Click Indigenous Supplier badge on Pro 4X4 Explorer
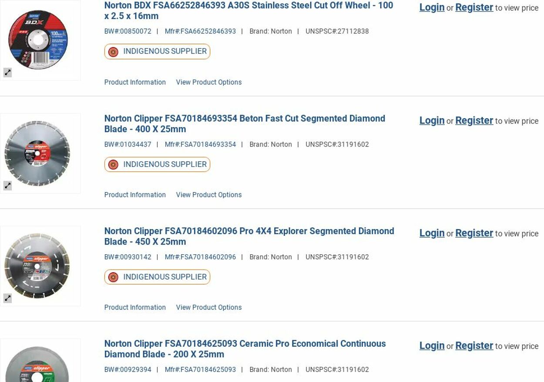The width and height of the screenshot is (544, 382). click(x=157, y=277)
